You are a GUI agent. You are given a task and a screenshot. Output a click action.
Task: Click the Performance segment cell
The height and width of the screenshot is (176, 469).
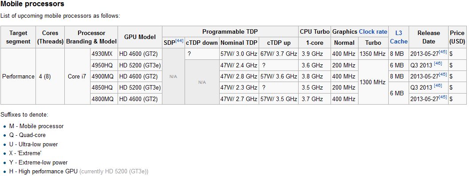(18, 77)
